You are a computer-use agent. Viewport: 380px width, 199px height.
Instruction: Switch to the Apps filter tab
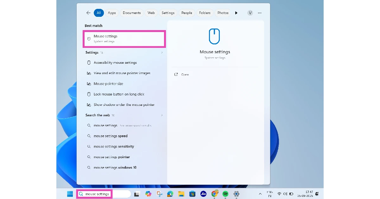111,13
